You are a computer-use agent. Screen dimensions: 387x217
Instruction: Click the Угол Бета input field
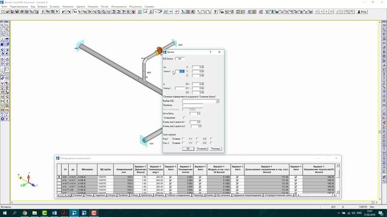[195, 113]
